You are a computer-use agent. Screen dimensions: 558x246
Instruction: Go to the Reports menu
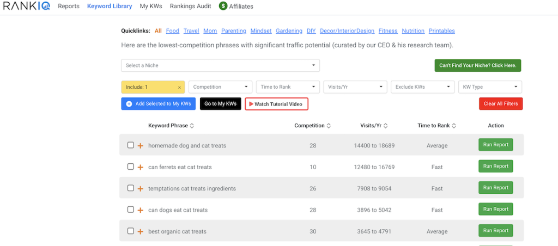tap(69, 6)
